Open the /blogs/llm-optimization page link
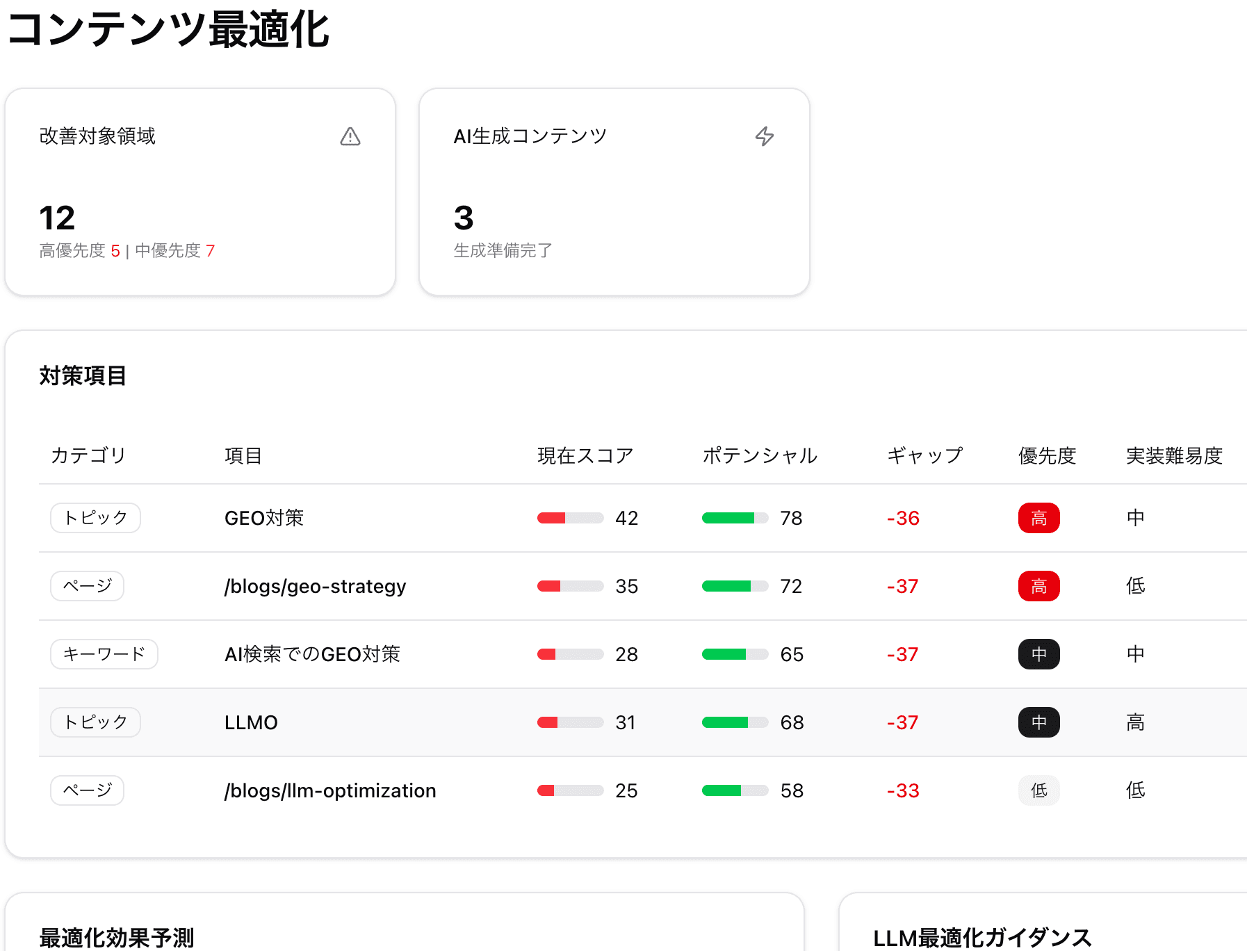The width and height of the screenshot is (1247, 951). click(x=329, y=790)
